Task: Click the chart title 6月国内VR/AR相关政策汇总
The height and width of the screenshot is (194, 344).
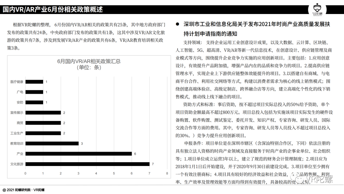Action: click(x=89, y=61)
